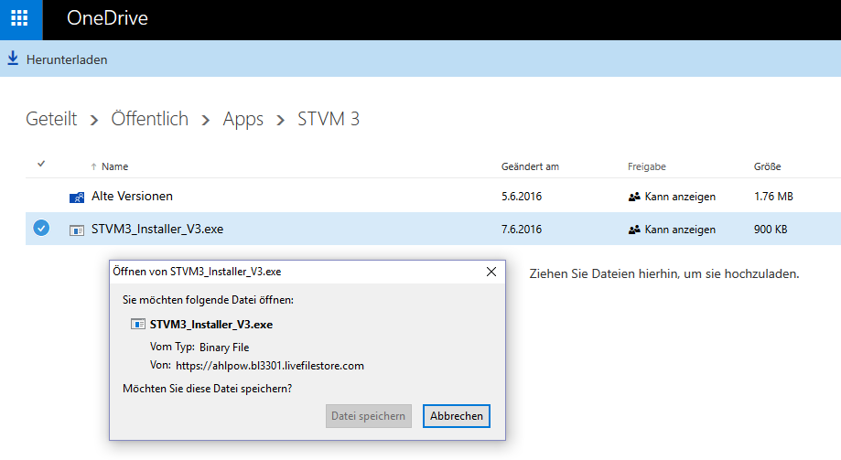
Task: Sort the list by Name column
Action: tap(114, 167)
